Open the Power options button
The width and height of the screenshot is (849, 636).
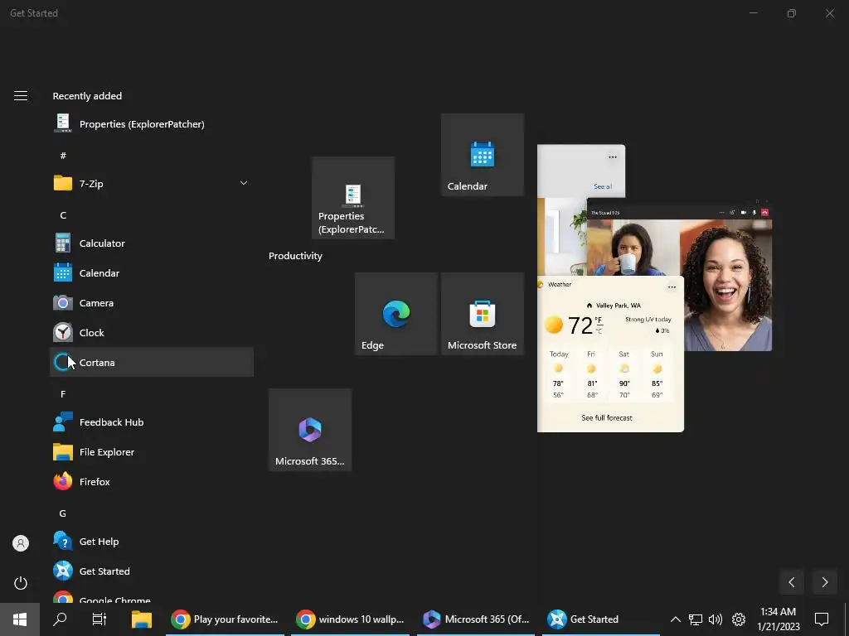[x=21, y=583]
